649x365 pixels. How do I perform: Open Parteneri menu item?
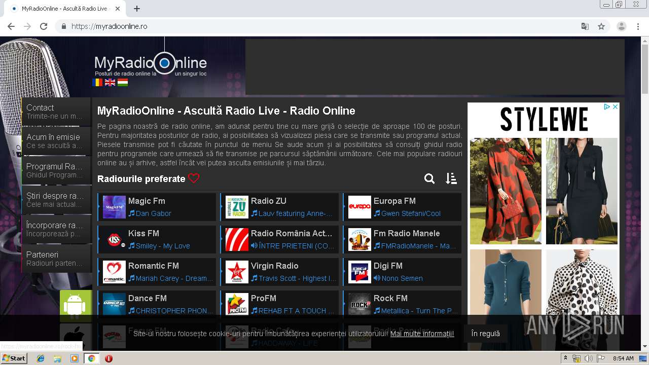[x=56, y=259]
